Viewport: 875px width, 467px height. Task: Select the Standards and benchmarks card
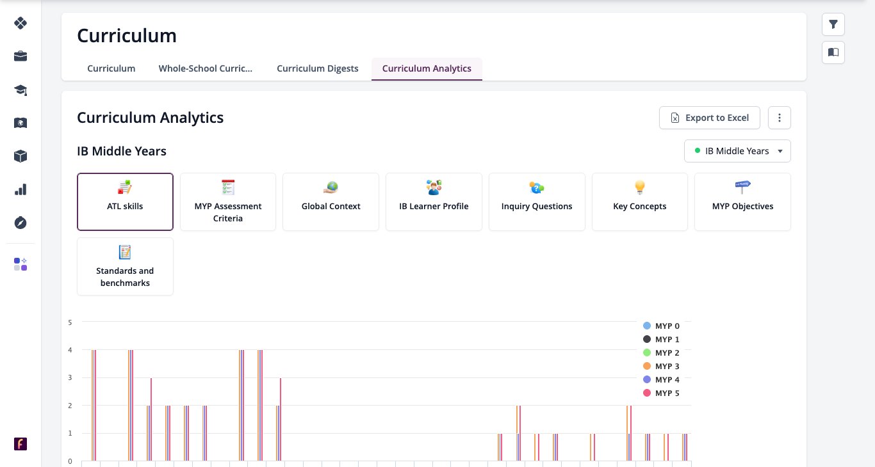pyautogui.click(x=125, y=267)
